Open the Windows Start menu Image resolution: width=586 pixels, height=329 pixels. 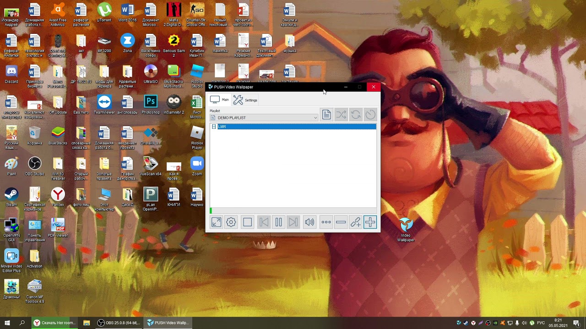7,323
